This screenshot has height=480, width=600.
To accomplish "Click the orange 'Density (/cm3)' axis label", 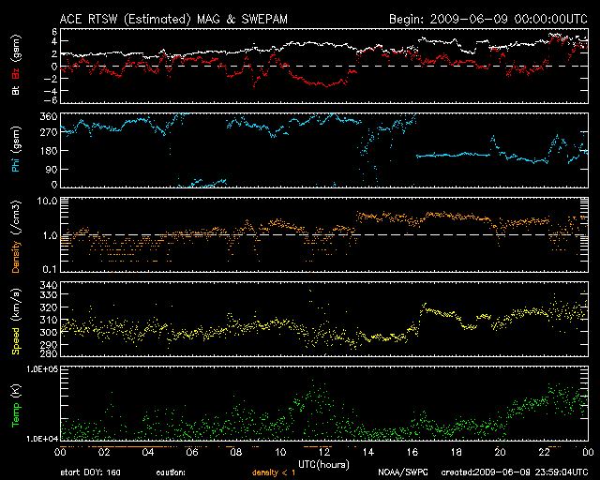I will click(16, 236).
